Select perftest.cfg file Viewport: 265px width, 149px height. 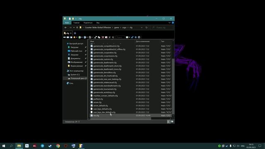98,99
